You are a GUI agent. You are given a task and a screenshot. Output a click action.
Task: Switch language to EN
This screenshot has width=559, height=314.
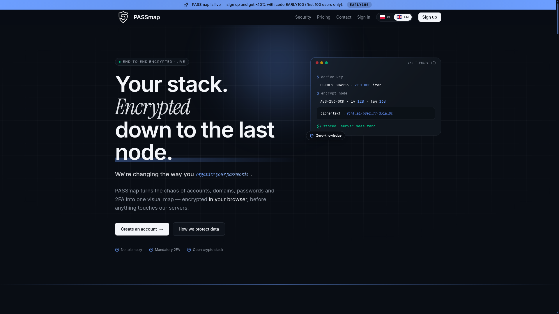[403, 17]
